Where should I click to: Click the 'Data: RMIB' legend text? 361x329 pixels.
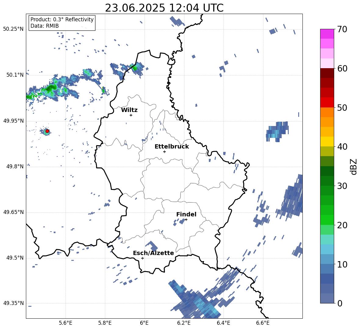tap(45, 26)
